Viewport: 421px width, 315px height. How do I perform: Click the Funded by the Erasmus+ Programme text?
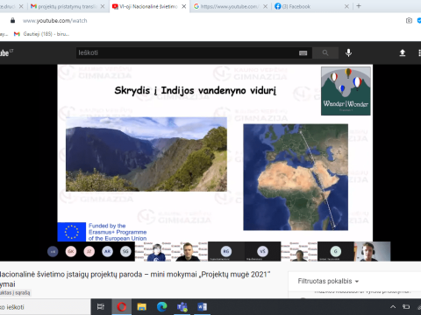118,232
